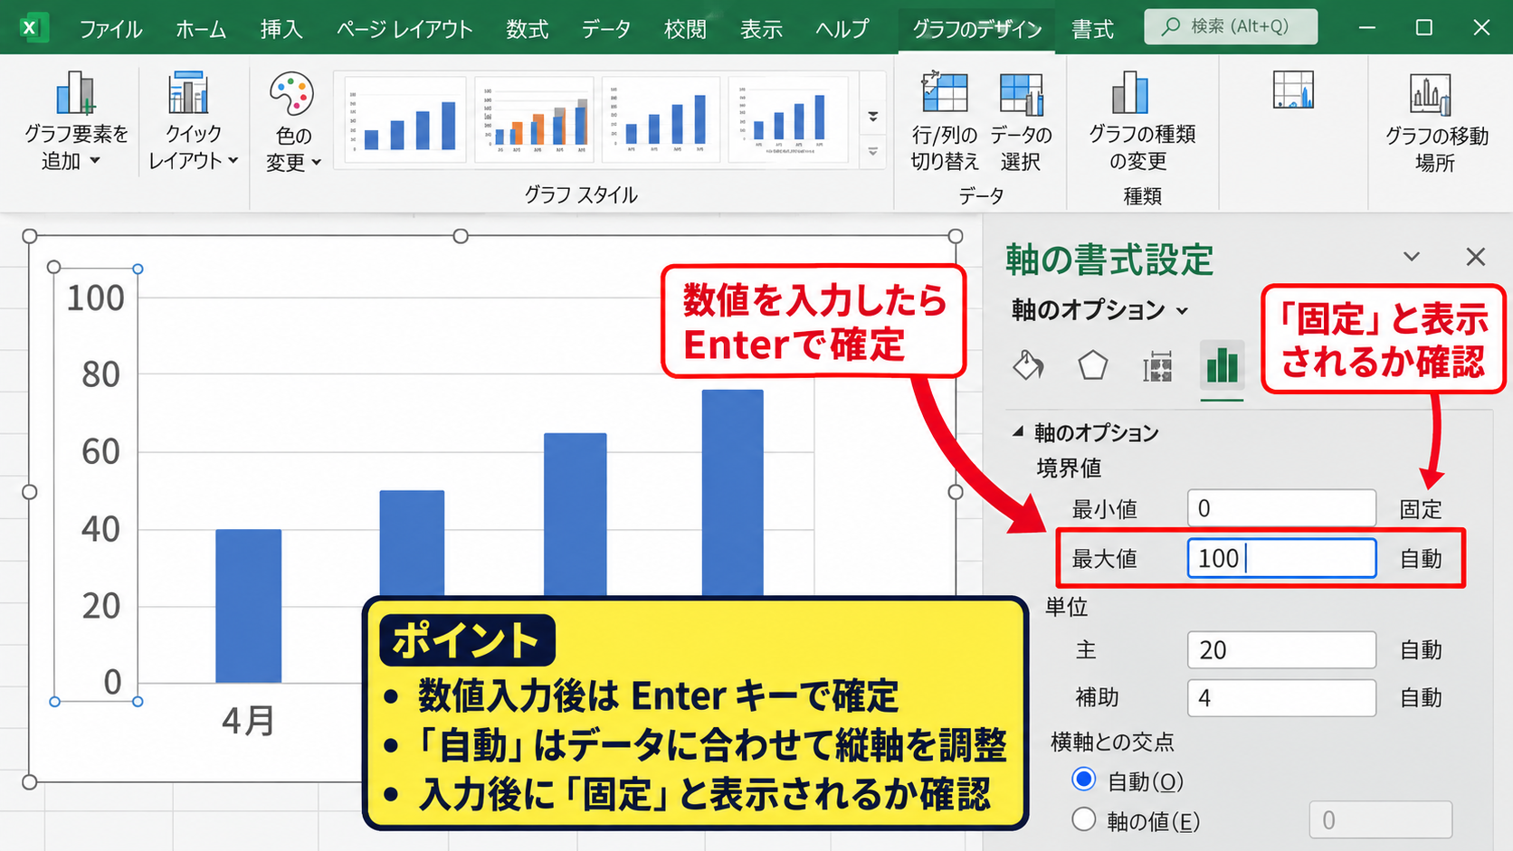The image size is (1513, 851).
Task: Click the search magnifier icon
Action: (x=1170, y=26)
